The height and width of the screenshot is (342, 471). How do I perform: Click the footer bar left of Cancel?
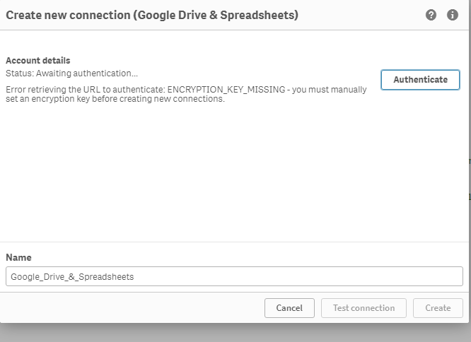[x=127, y=308]
